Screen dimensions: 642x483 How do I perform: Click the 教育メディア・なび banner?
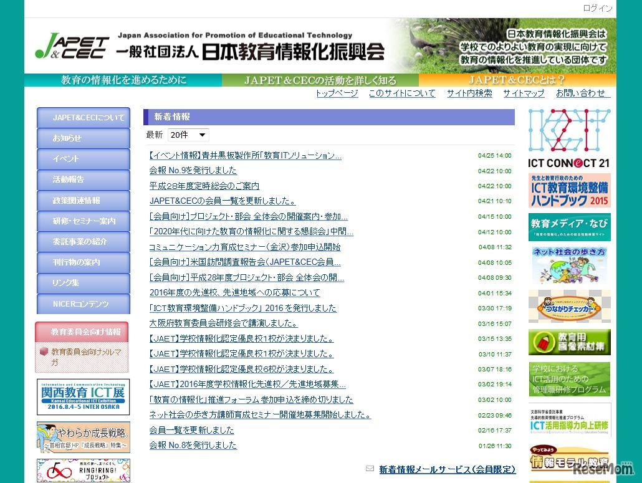tap(568, 226)
